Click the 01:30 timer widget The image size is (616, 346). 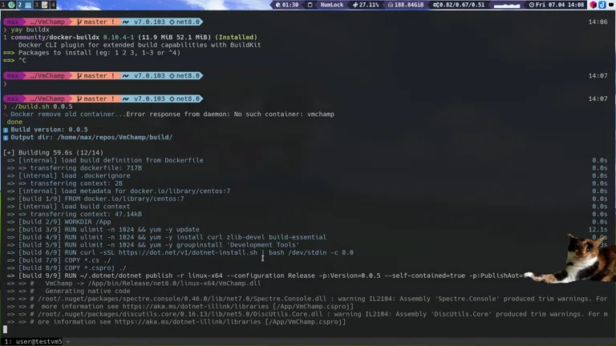289,5
